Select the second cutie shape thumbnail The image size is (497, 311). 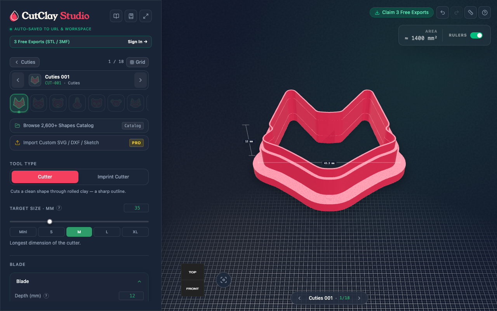[x=38, y=103]
